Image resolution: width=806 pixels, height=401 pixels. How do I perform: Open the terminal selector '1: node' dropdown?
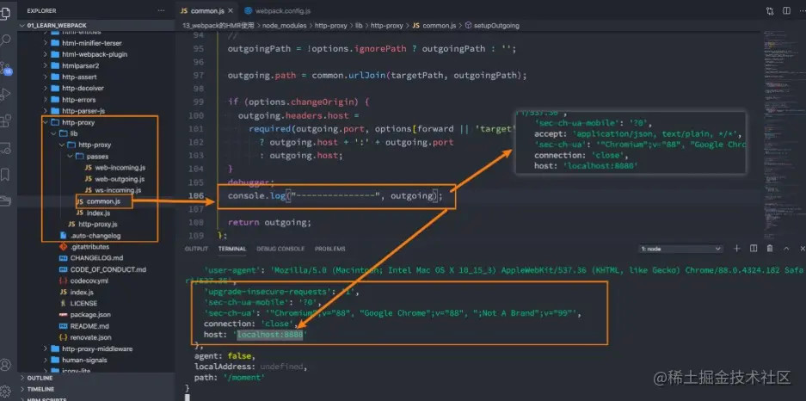680,249
